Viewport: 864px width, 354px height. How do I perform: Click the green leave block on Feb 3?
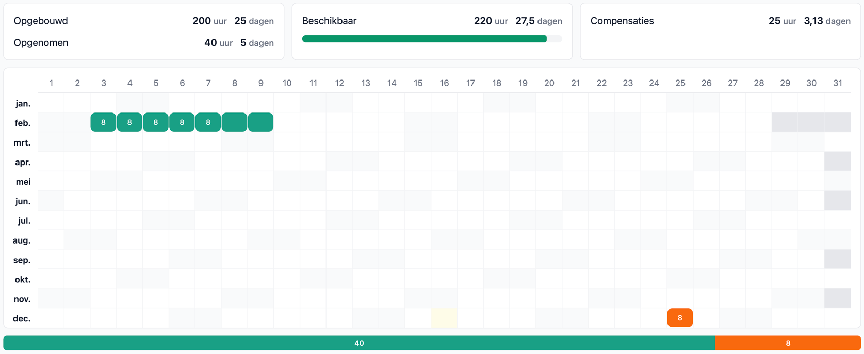tap(103, 122)
